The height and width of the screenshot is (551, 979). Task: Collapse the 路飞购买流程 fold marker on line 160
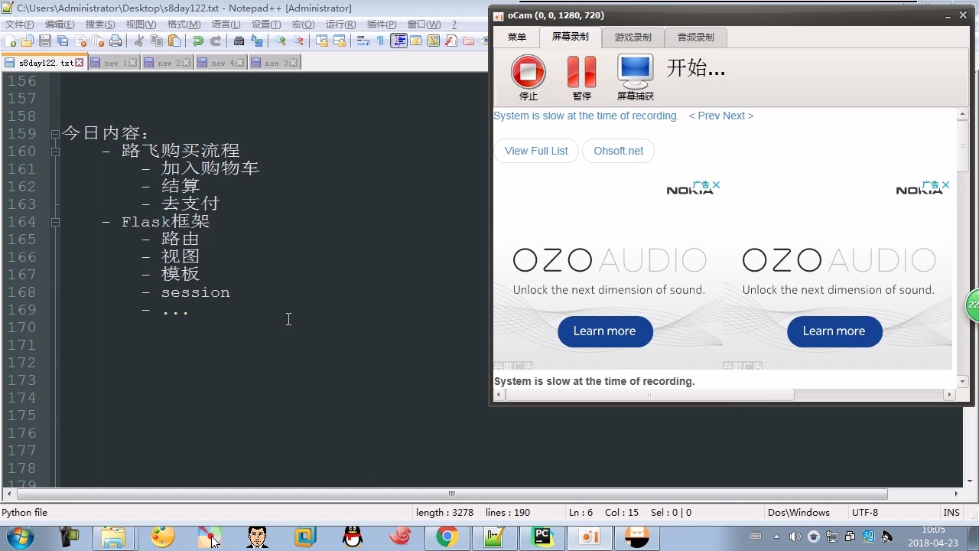click(x=55, y=152)
